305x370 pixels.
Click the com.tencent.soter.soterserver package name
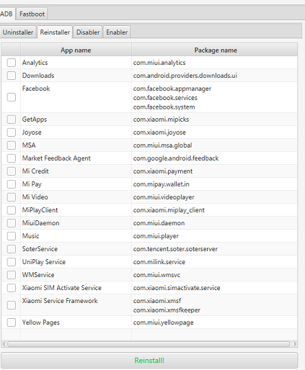tap(175, 249)
